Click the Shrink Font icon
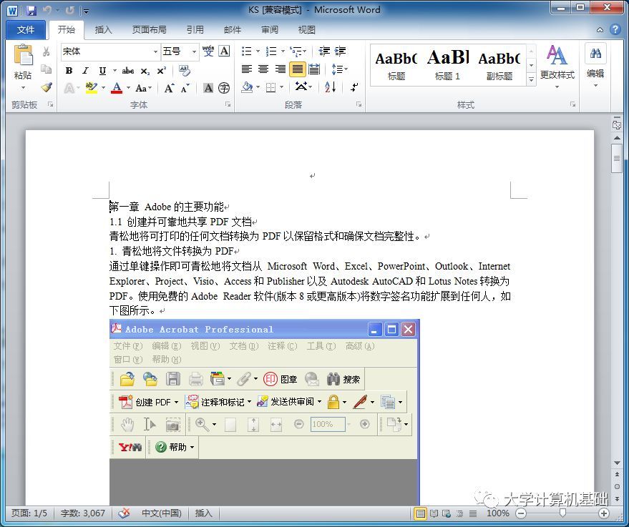This screenshot has width=629, height=527. [x=185, y=89]
